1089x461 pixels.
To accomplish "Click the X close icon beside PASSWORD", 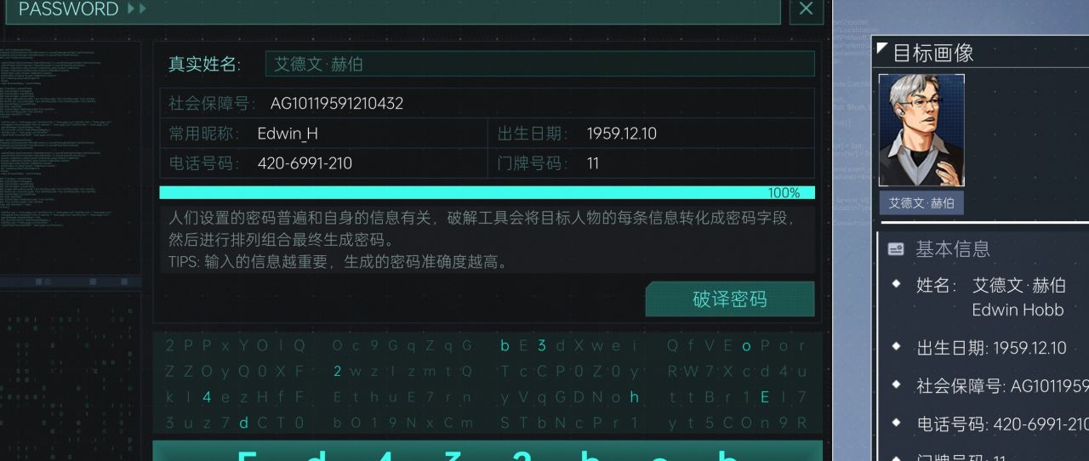I will [806, 9].
